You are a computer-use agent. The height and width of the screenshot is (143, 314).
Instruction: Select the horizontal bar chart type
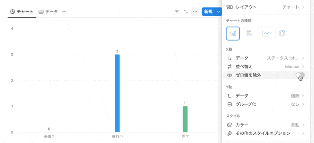pyautogui.click(x=249, y=34)
